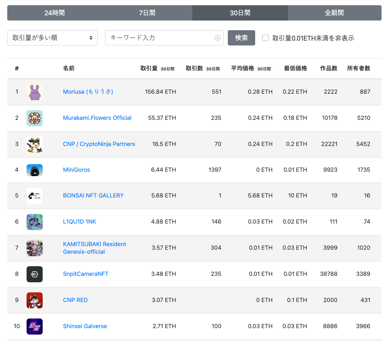
Task: Click the Murakami.Flowers flower icon
Action: tap(35, 118)
